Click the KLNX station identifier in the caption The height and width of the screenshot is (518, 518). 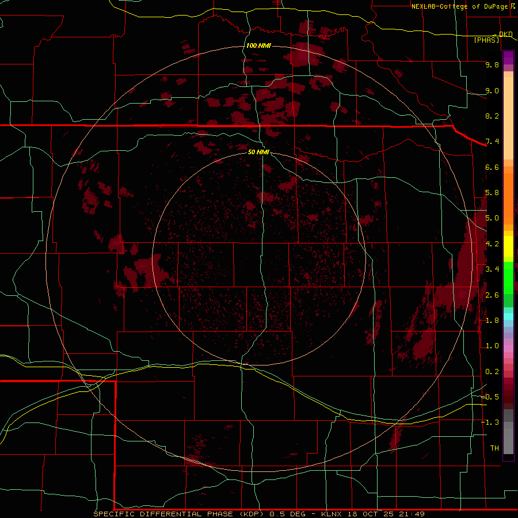[332, 514]
